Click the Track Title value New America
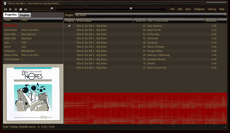This screenshot has width=230, height=133. point(29,34)
